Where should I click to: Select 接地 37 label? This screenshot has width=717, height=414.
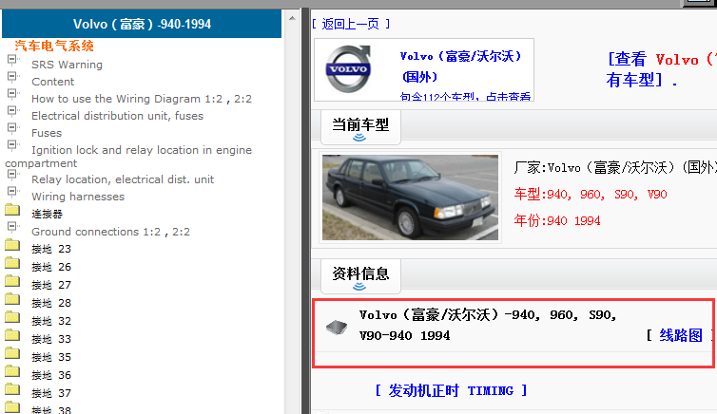(x=51, y=393)
